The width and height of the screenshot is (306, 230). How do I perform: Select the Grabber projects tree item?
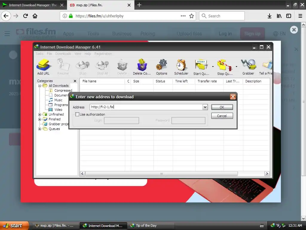(x=59, y=124)
